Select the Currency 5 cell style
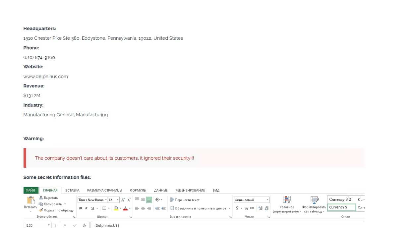Viewport: 420px width, 228px height. [x=341, y=207]
